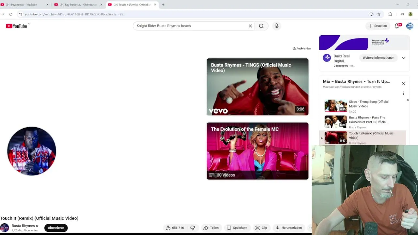Play Pass The Courvoisier Part II playlist item
Screen dimensions: 418x235
pyautogui.click(x=362, y=122)
